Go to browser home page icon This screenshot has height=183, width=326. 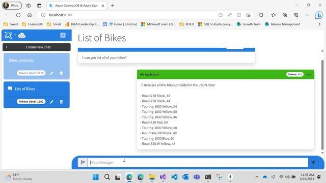[30, 15]
